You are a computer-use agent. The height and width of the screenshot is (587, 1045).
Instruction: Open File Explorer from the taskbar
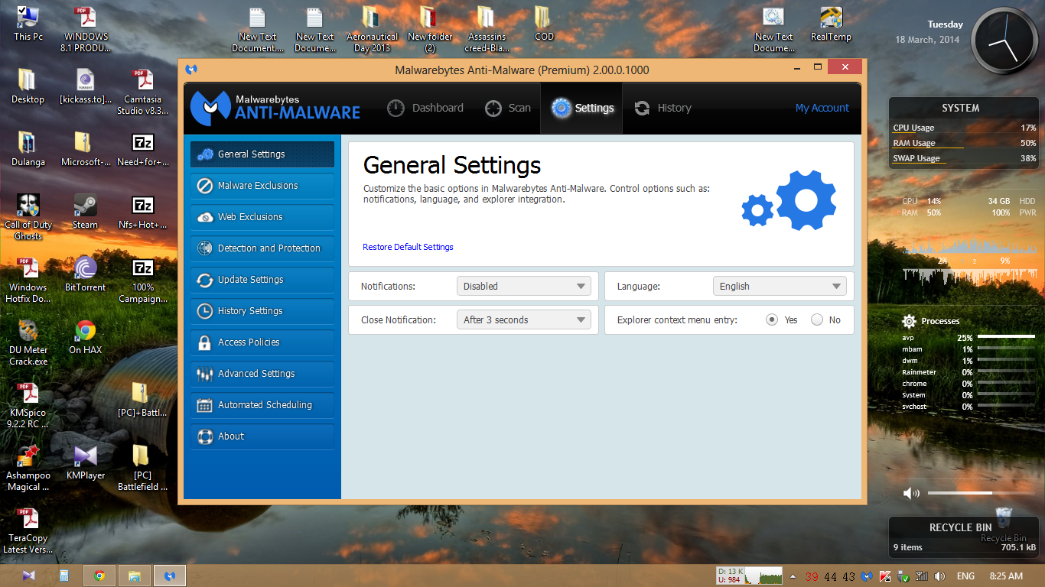click(134, 576)
